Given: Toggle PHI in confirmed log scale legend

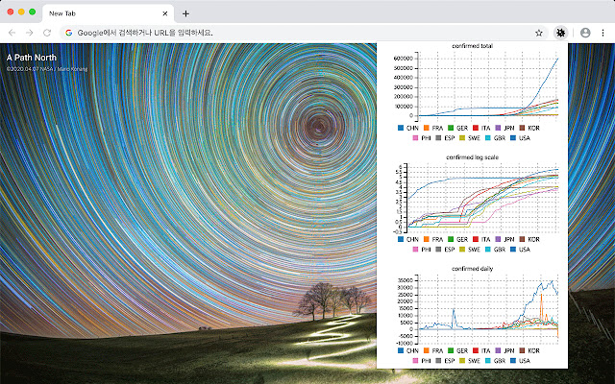Looking at the screenshot, I should click(x=422, y=250).
